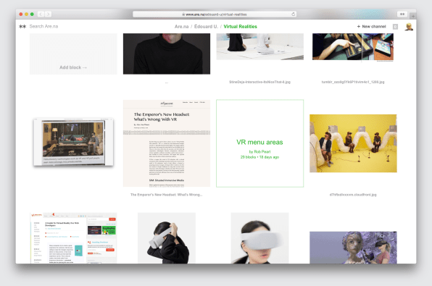Open the user avatar profile icon
This screenshot has height=286, width=432.
[x=409, y=27]
